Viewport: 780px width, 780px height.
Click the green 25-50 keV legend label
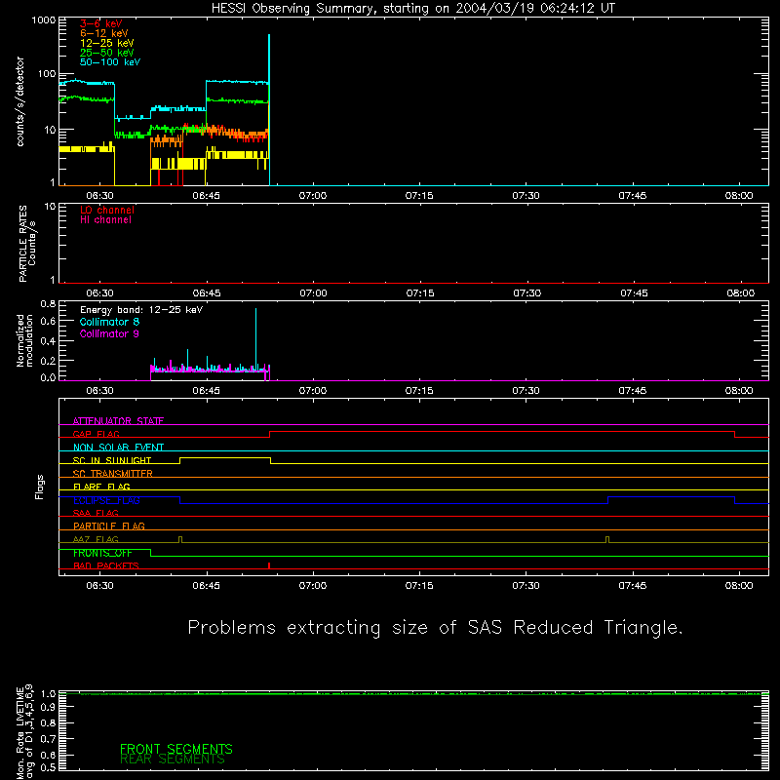tap(107, 53)
